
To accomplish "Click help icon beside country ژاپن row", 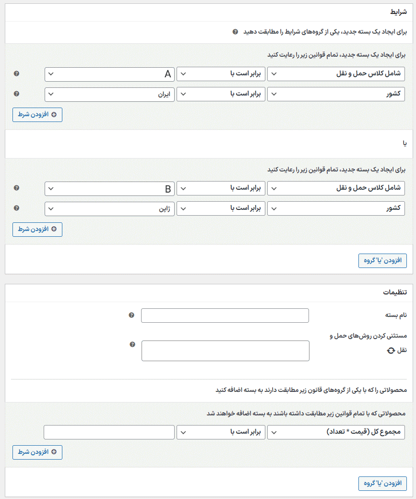I will tap(16, 208).
